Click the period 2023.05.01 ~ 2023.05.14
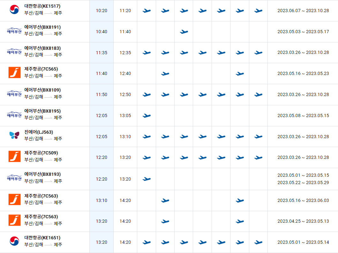The height and width of the screenshot is (253, 338). coord(303,242)
